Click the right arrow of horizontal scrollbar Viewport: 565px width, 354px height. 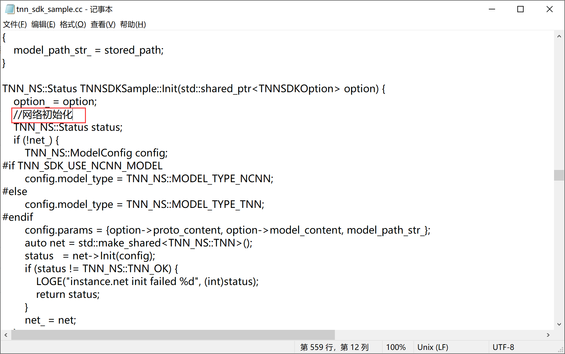(548, 335)
